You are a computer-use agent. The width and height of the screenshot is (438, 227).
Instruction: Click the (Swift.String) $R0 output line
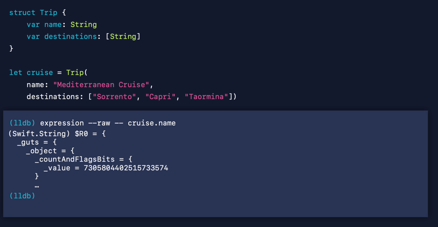click(x=57, y=134)
